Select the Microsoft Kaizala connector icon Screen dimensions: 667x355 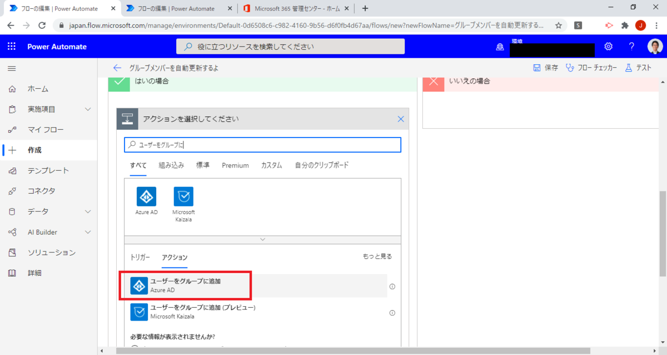tap(183, 196)
